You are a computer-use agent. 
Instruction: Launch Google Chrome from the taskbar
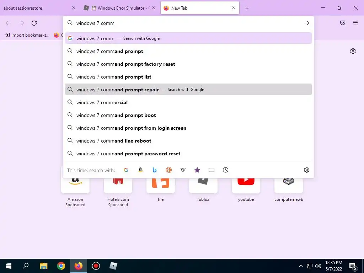tap(61, 266)
